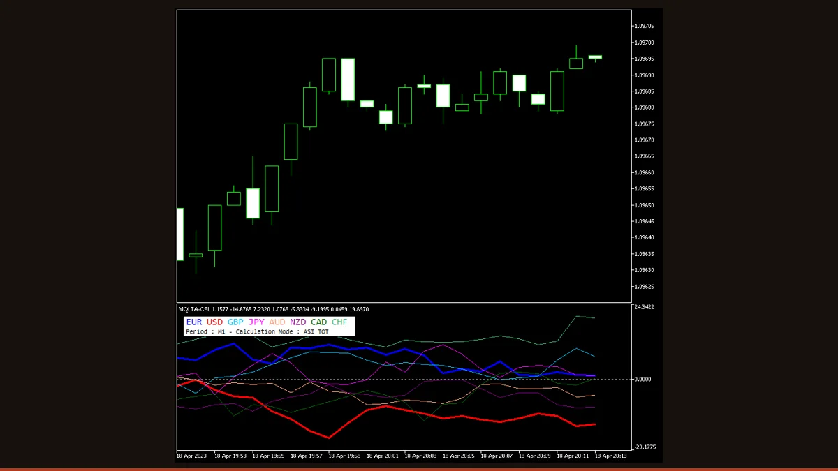Click the EUR currency label in legend
Screen dimensions: 838x471
(194, 322)
